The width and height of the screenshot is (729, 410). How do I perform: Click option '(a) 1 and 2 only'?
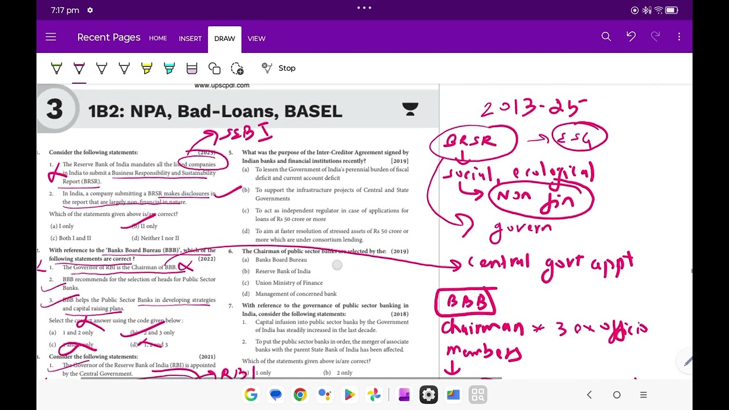pyautogui.click(x=71, y=333)
